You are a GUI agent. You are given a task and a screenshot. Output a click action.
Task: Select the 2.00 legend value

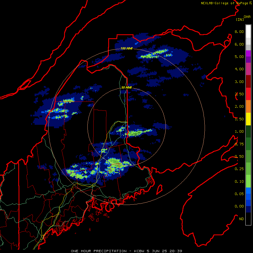click(x=239, y=107)
